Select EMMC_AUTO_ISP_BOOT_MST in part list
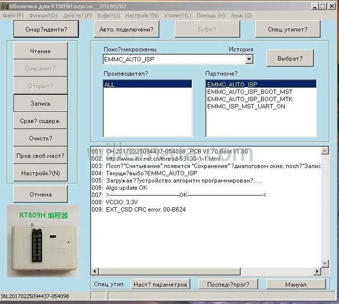Viewport: 339px width, 304px height. click(250, 92)
